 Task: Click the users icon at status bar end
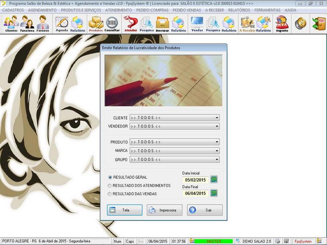click(x=319, y=241)
